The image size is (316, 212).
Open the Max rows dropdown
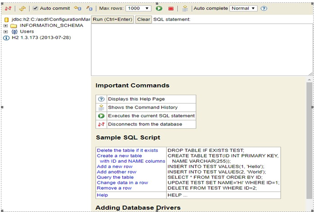(x=139, y=9)
